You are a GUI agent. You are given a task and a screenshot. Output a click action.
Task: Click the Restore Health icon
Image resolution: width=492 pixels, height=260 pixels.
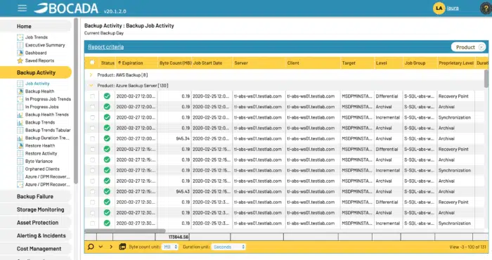(x=20, y=145)
